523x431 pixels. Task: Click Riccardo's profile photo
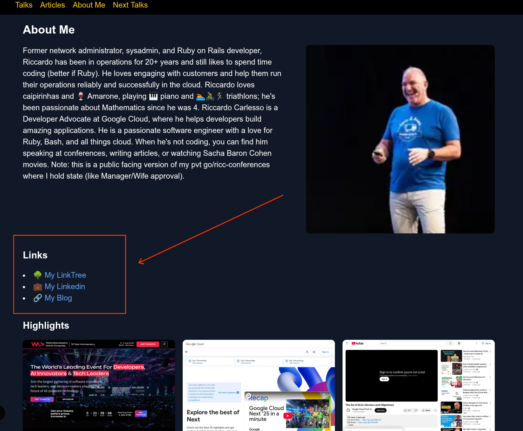tap(400, 139)
